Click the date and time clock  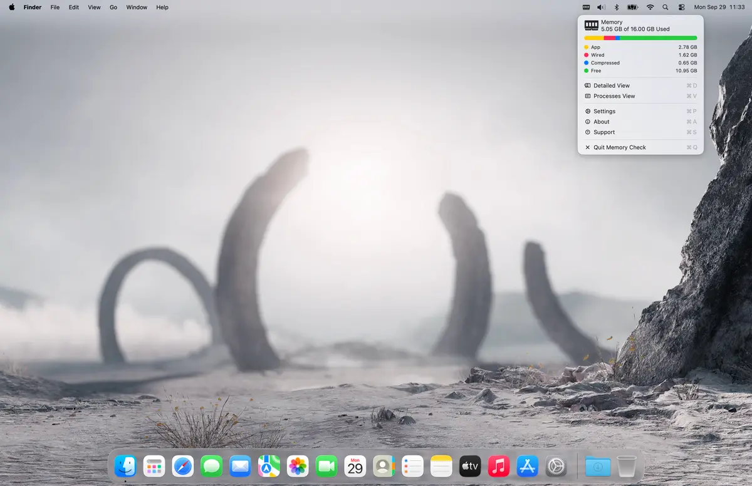tap(719, 8)
